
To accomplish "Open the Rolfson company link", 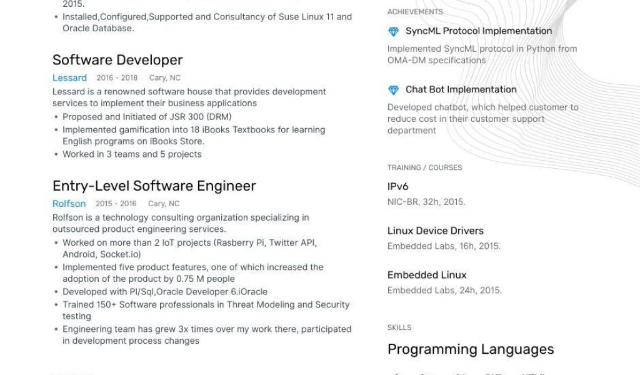I will [x=69, y=204].
